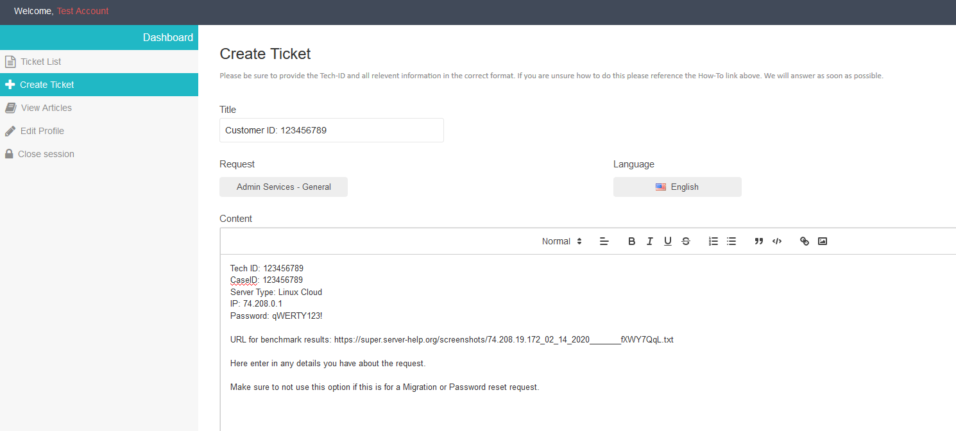Insert a code block
The image size is (956, 431).
776,241
